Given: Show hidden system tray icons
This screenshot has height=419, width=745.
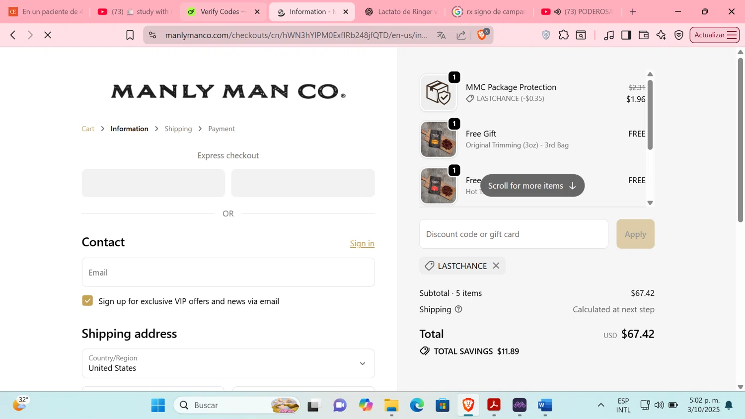Looking at the screenshot, I should coord(601,405).
